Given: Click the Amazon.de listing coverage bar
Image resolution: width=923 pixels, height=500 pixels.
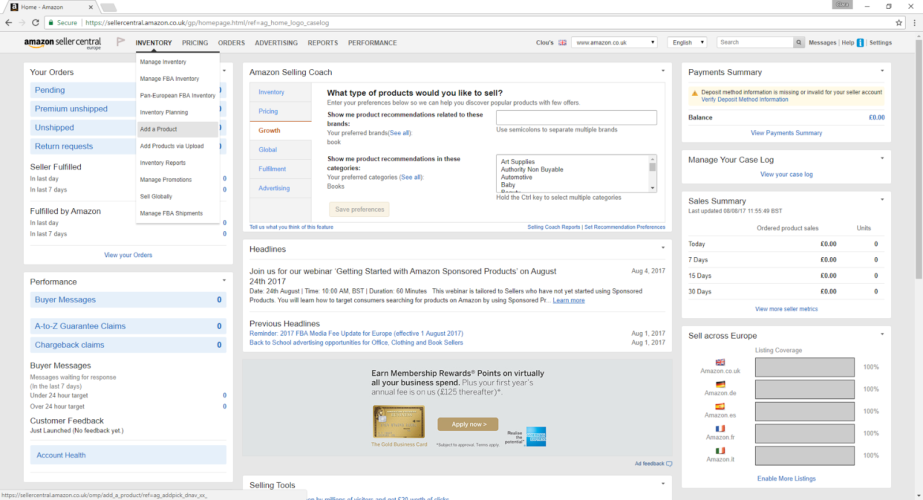Looking at the screenshot, I should pos(805,389).
